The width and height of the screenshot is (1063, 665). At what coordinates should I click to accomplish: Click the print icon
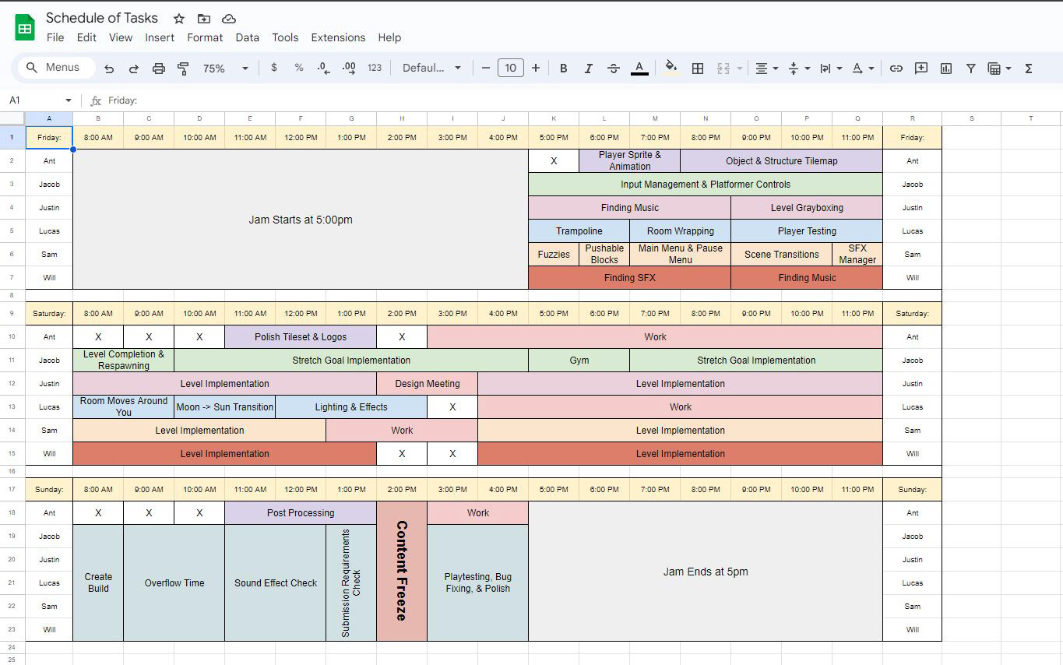pos(159,69)
